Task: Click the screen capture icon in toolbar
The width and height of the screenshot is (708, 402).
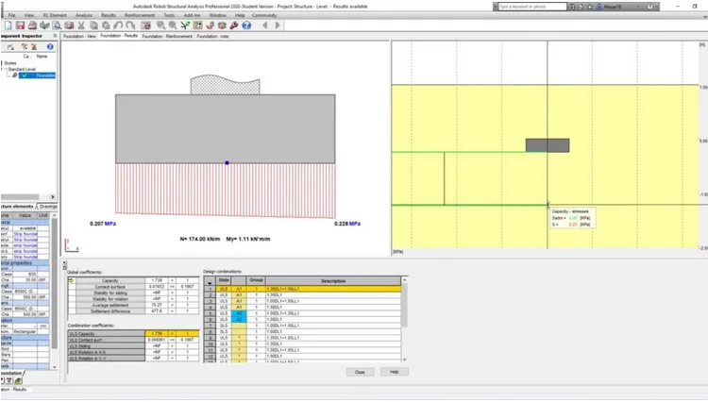Action: (x=69, y=25)
